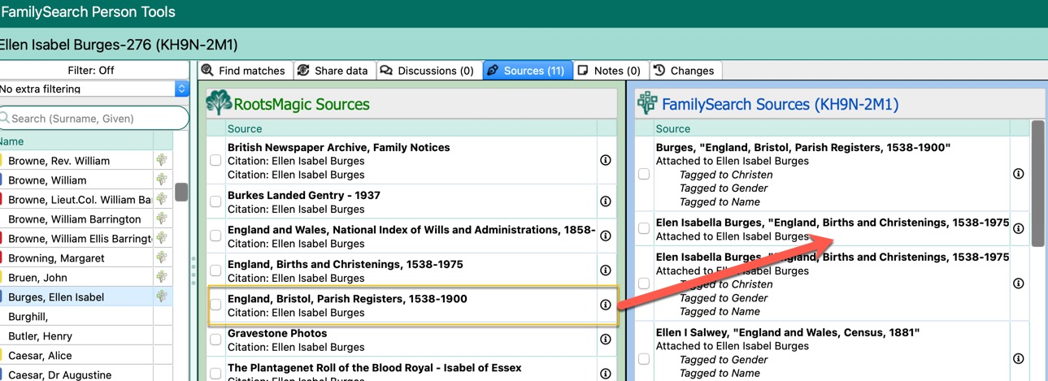Click the RootsMagic Sources tree logo
Viewport: 1048px width, 381px height.
(x=219, y=103)
